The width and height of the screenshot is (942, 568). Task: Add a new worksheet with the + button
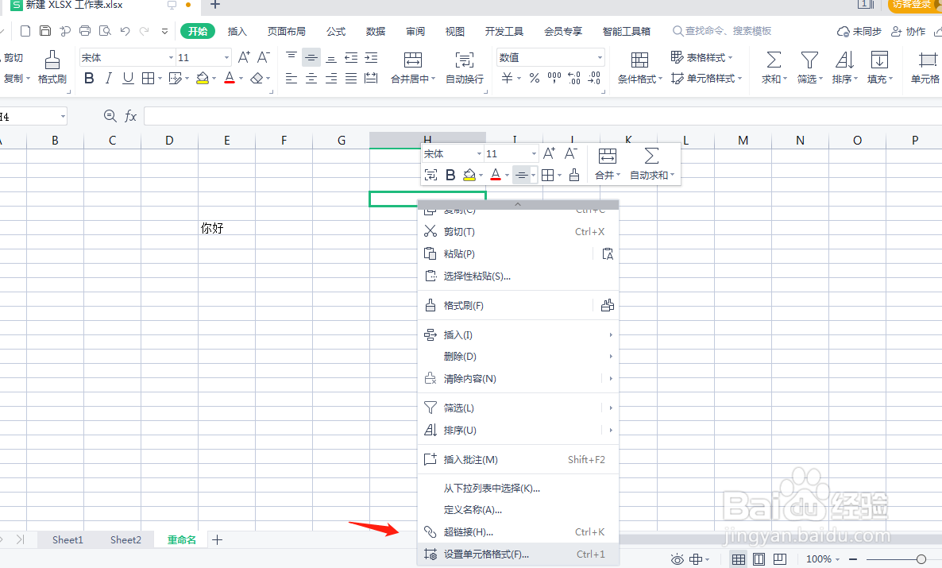click(217, 539)
